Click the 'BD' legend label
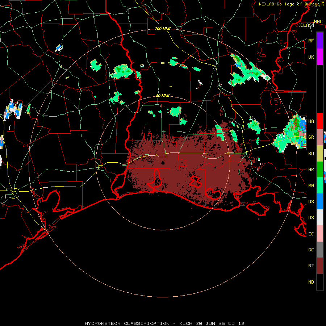This screenshot has height=326, width=326. coord(311,154)
